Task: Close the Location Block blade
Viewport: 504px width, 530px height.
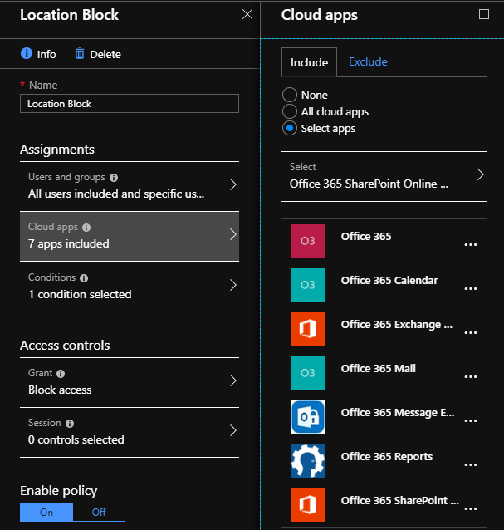Action: click(x=247, y=14)
